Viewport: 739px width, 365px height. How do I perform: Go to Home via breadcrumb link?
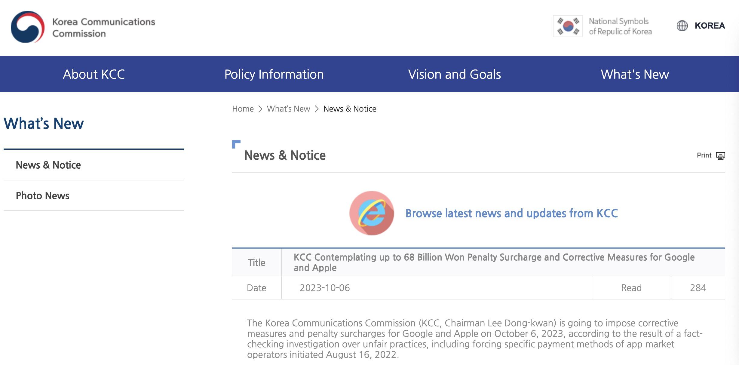point(243,109)
